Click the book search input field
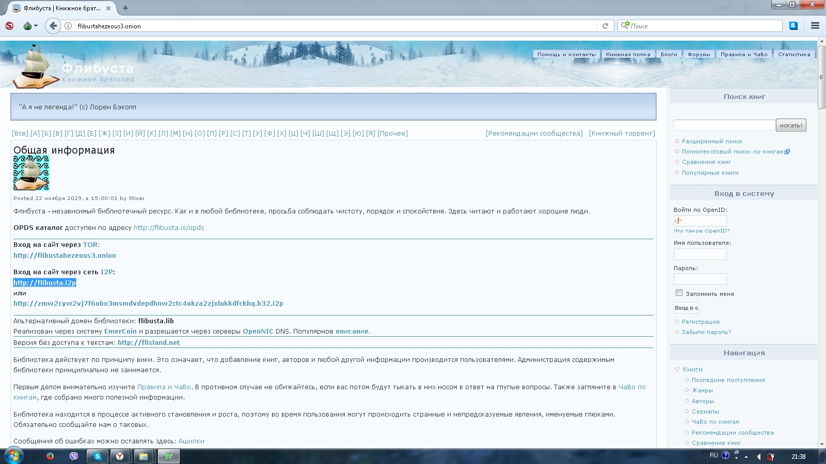This screenshot has width=826, height=464. [x=724, y=125]
